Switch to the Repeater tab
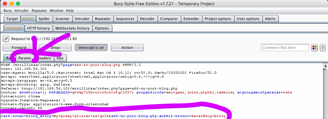This screenshot has width=328, height=119. pyautogui.click(x=103, y=19)
